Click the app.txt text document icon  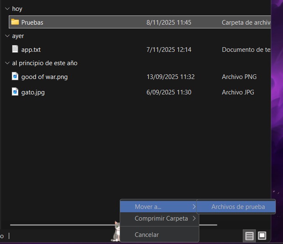15,49
